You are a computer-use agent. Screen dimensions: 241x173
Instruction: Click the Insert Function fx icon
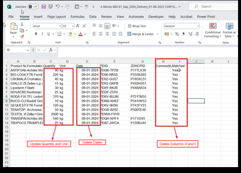pos(51,50)
